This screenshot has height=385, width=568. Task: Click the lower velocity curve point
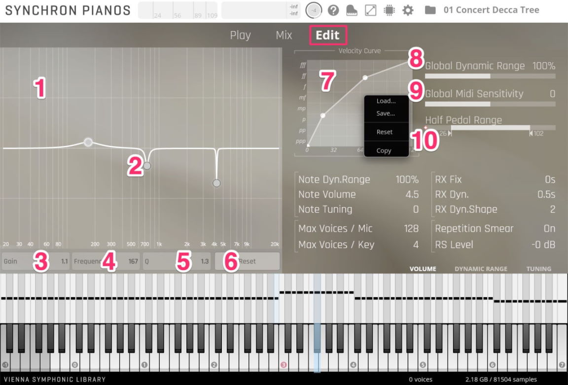323,115
